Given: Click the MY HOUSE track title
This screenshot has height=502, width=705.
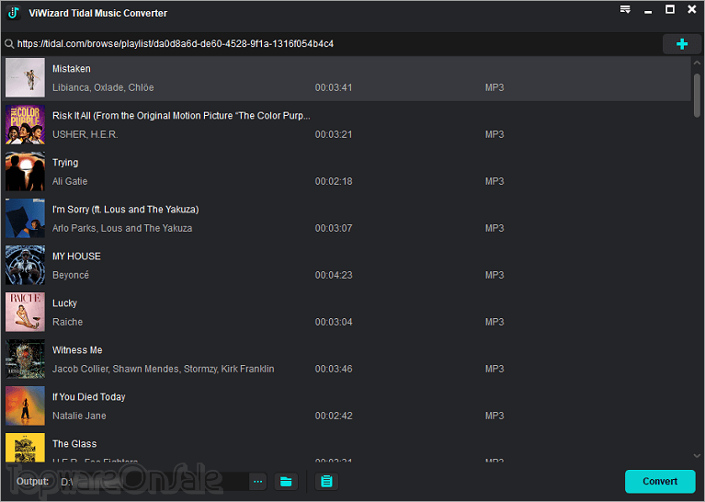Looking at the screenshot, I should 76,257.
